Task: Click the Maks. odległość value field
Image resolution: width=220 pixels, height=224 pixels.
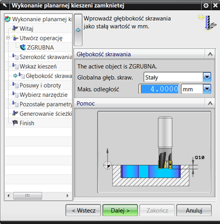Action: 159,89
